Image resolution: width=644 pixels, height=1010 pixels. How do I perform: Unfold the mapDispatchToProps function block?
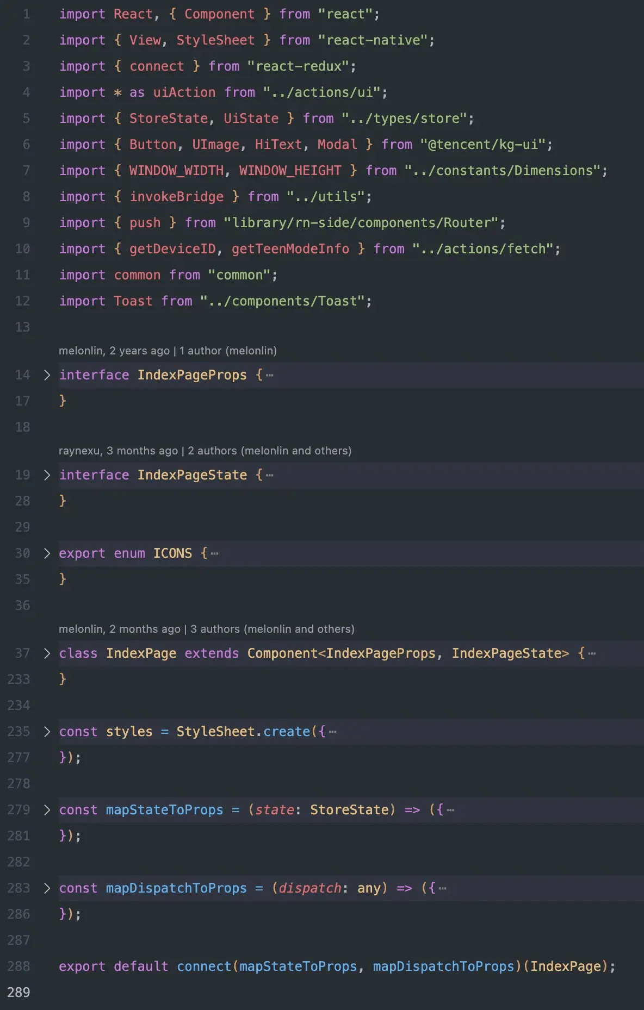click(47, 888)
